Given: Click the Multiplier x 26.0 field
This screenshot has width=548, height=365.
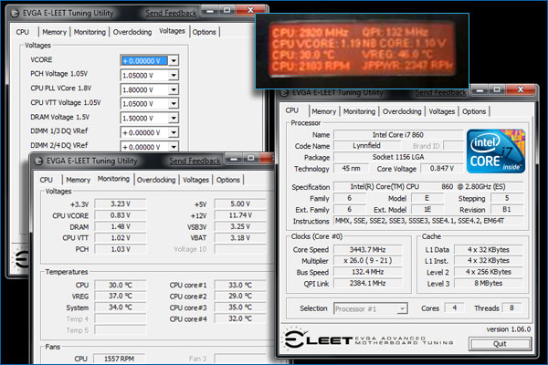Looking at the screenshot, I should pyautogui.click(x=368, y=261).
